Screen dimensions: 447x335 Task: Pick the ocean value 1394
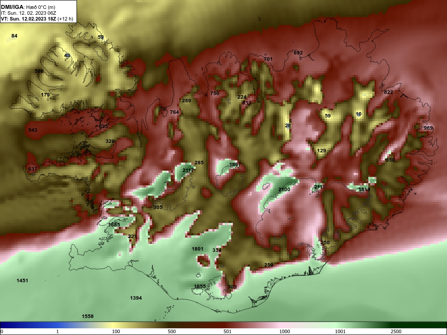point(136,298)
